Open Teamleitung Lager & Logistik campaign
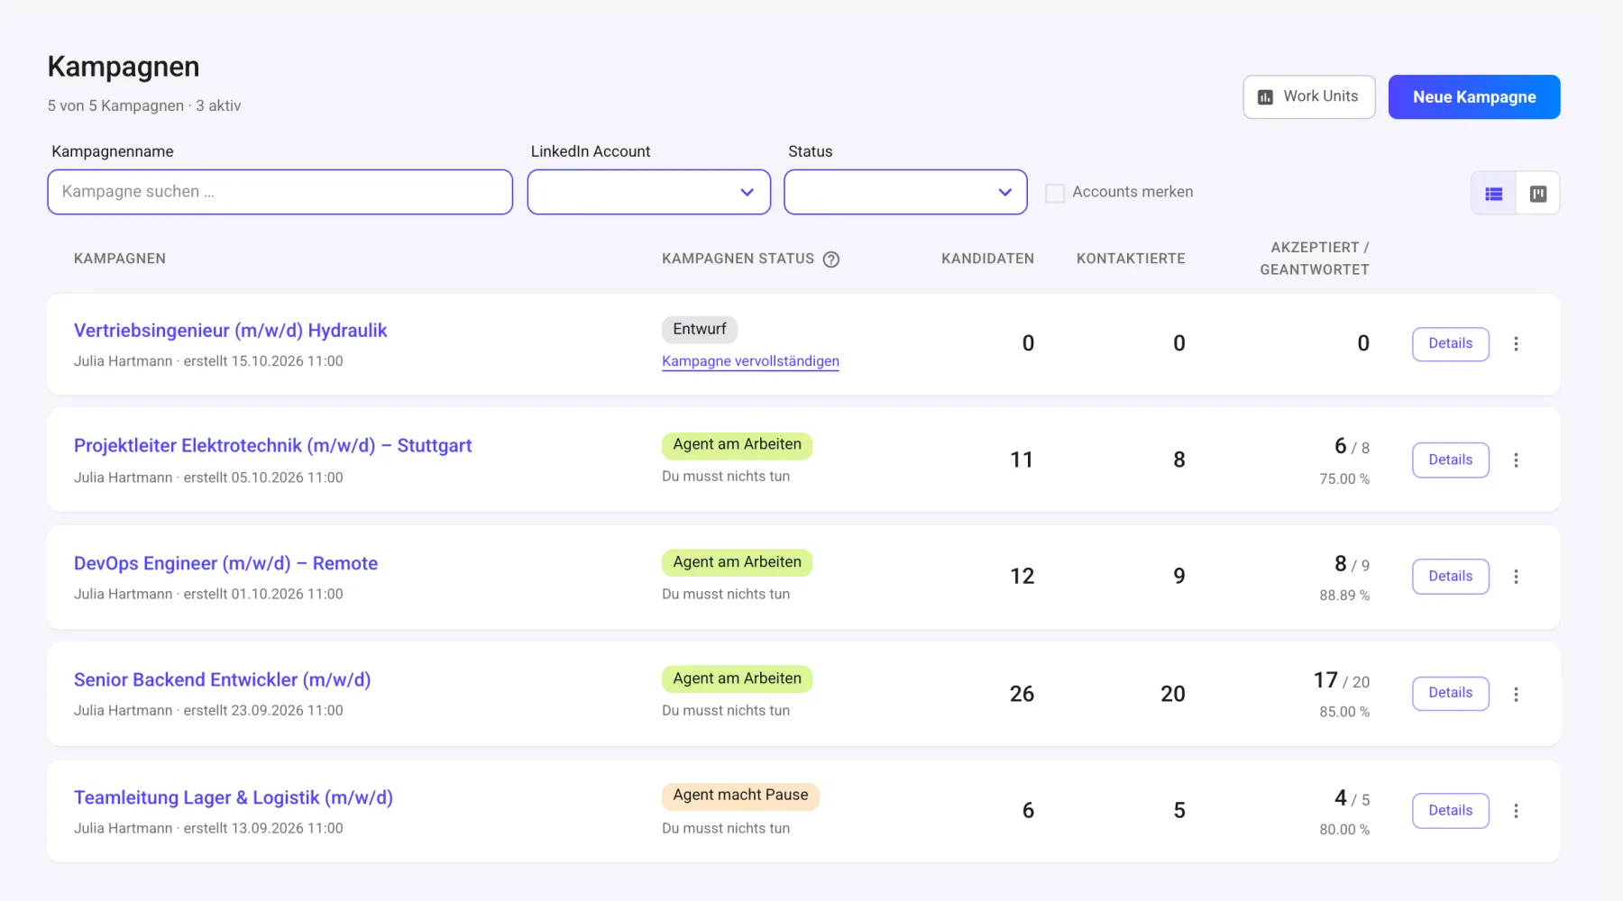 click(x=234, y=797)
